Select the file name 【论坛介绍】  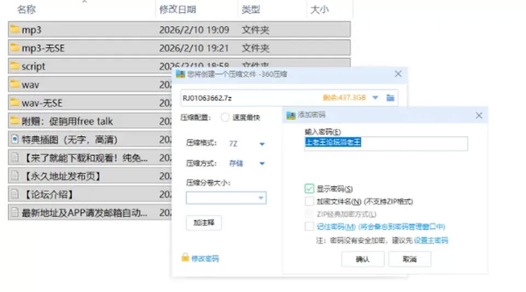[x=49, y=194]
